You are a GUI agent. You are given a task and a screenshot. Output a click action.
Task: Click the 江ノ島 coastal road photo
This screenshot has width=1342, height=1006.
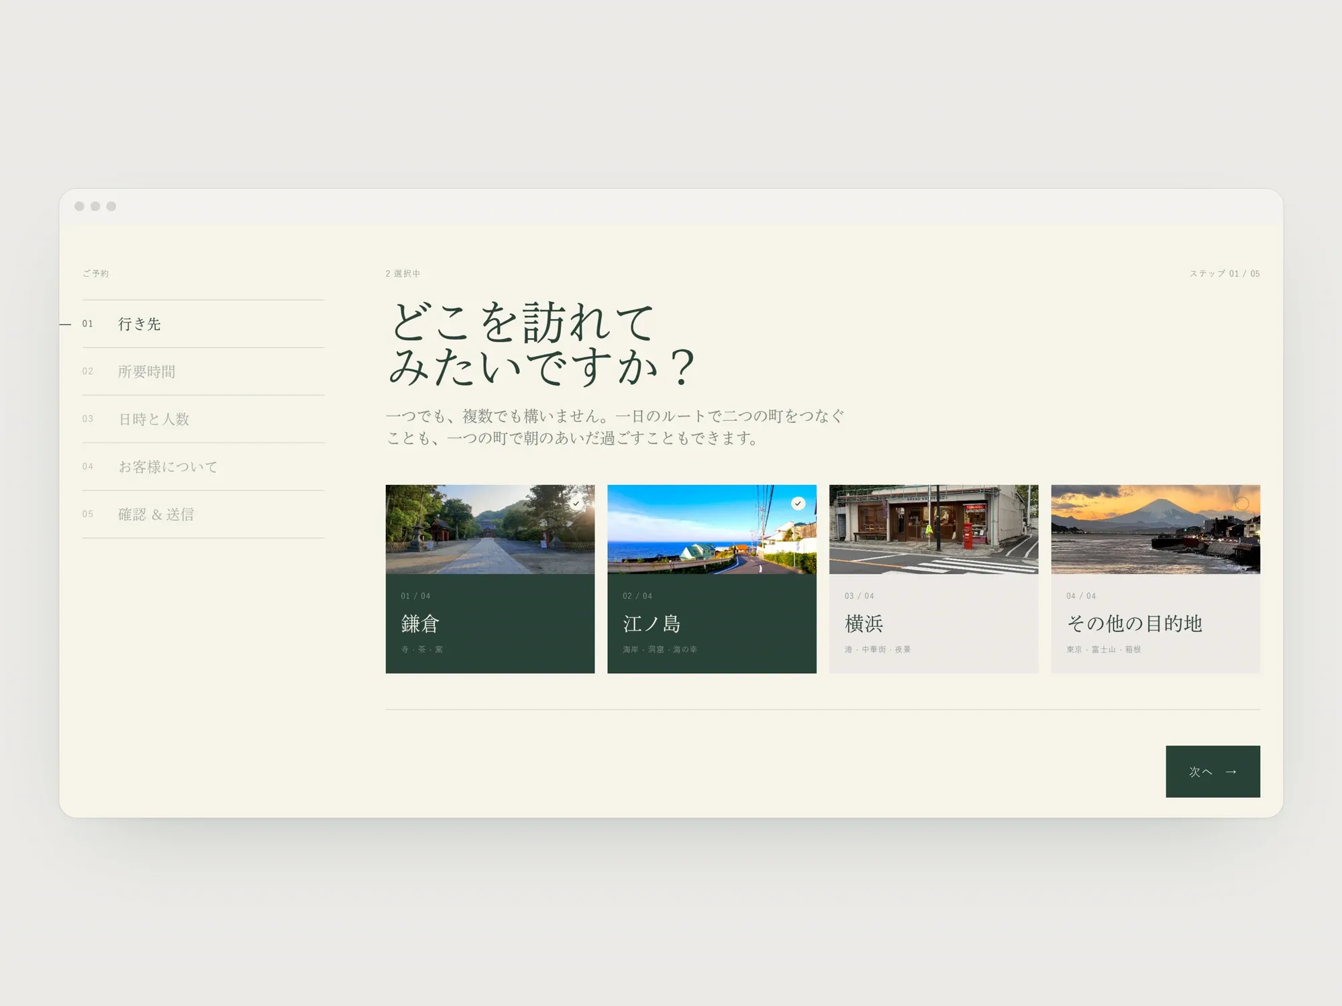[712, 529]
